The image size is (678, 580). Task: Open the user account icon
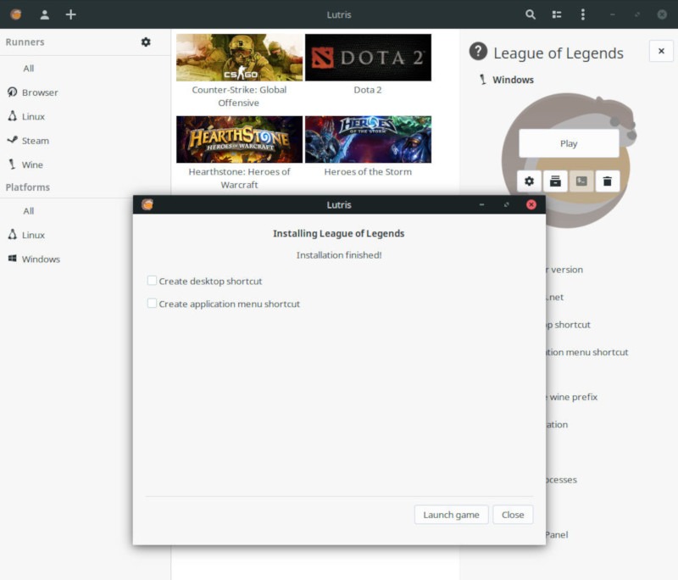[46, 14]
